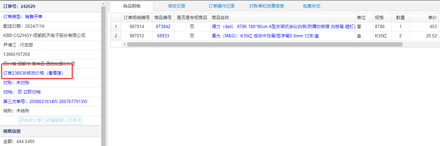Click 否 in the 58933 row
Screen dimensions: 440x146
point(192,36)
